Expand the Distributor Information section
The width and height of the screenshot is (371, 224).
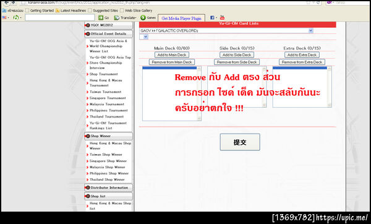point(108,187)
